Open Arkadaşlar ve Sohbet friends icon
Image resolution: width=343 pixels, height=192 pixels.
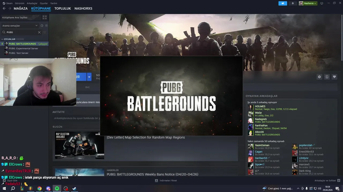(x=339, y=181)
